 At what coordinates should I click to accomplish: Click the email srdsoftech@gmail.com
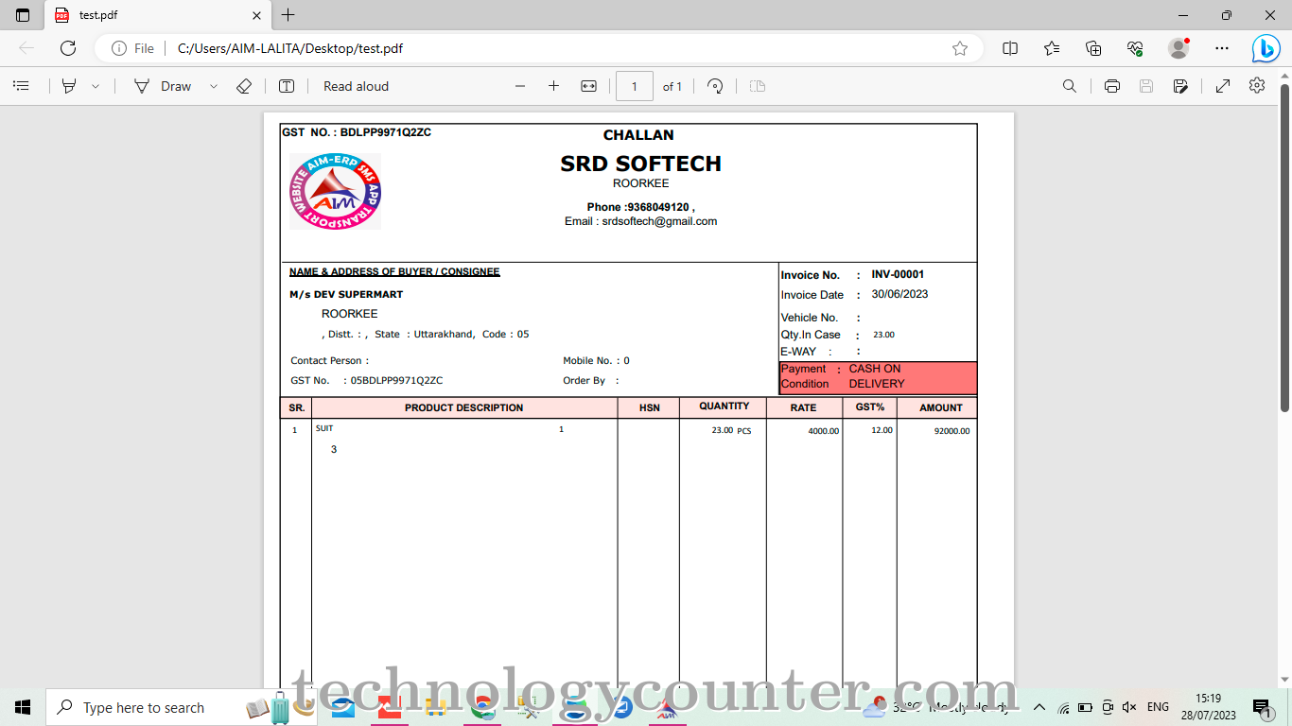659,221
